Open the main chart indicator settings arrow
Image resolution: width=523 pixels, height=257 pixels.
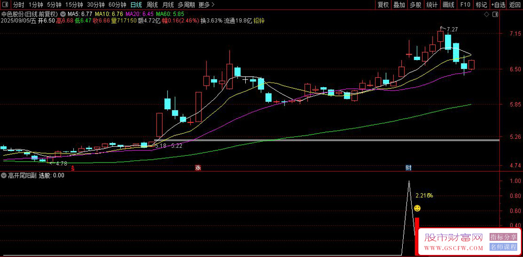point(63,14)
